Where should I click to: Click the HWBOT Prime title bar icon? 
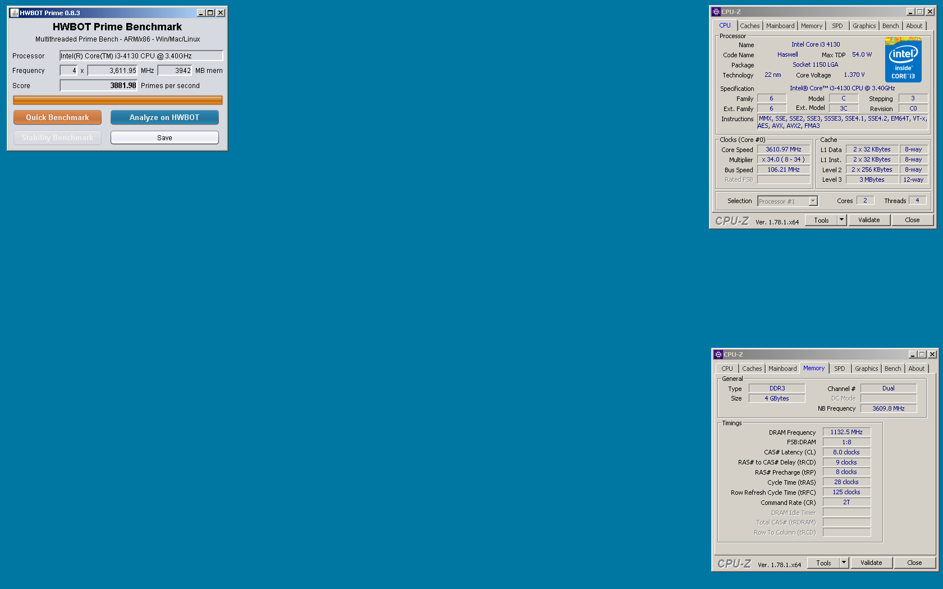[14, 13]
